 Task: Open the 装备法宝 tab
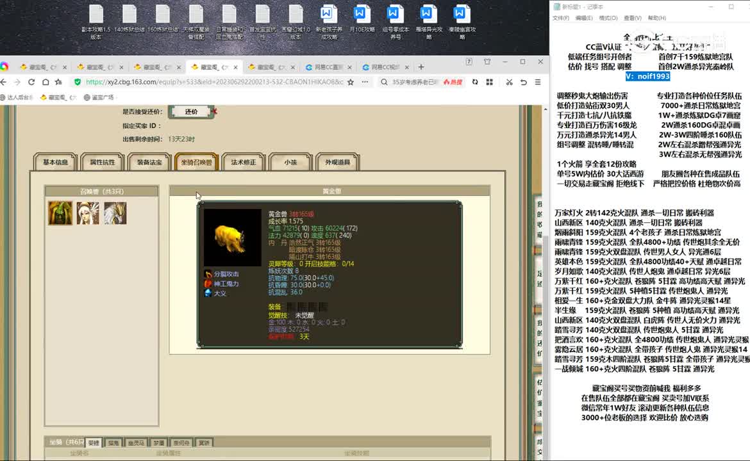click(149, 163)
